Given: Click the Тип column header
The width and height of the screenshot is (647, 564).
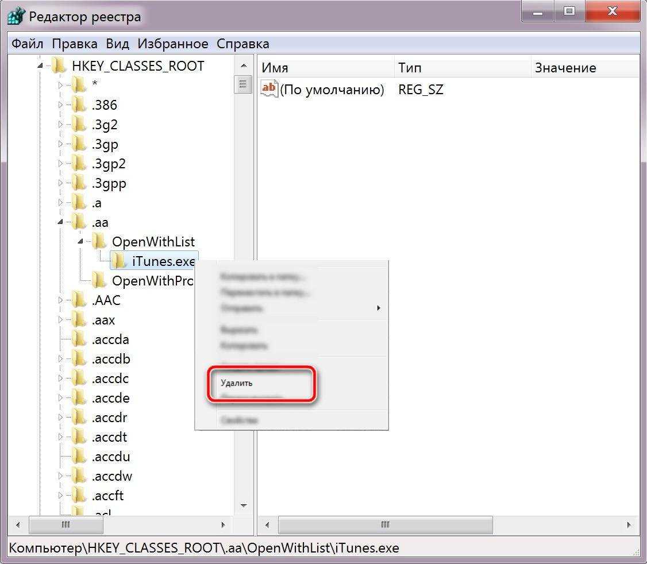Looking at the screenshot, I should coord(462,68).
